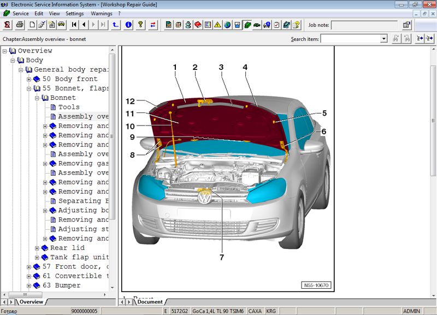Click the yellow question mark help icon
Screen dimensions: 437x315
tap(140, 25)
